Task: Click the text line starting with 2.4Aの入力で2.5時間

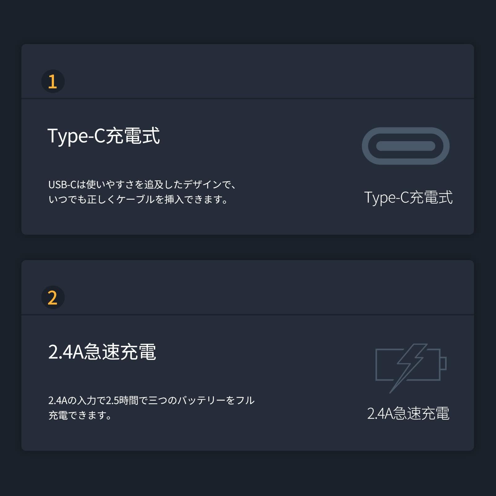Action: tap(151, 401)
